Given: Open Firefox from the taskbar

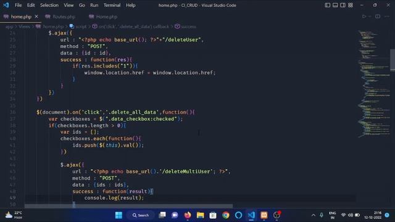Looking at the screenshot, I should point(188,215).
